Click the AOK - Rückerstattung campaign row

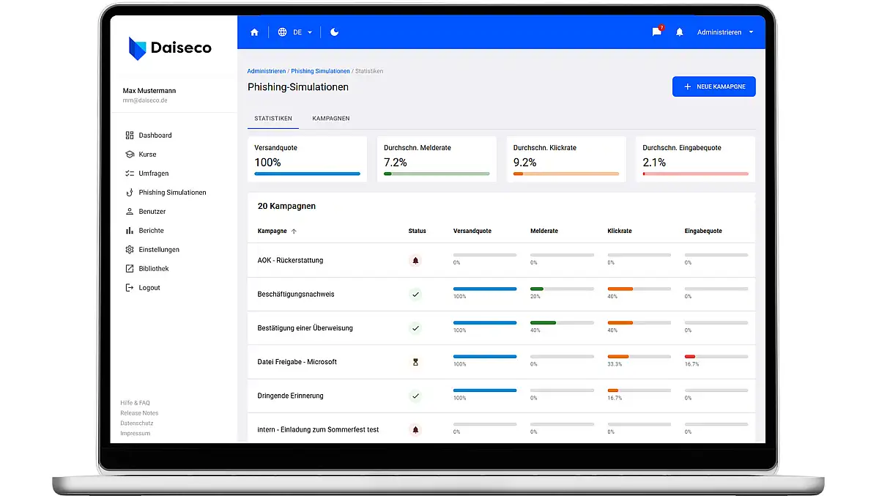tap(290, 260)
